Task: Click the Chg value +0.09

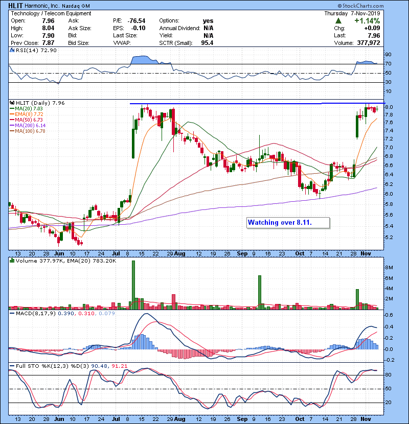Action: tap(372, 28)
